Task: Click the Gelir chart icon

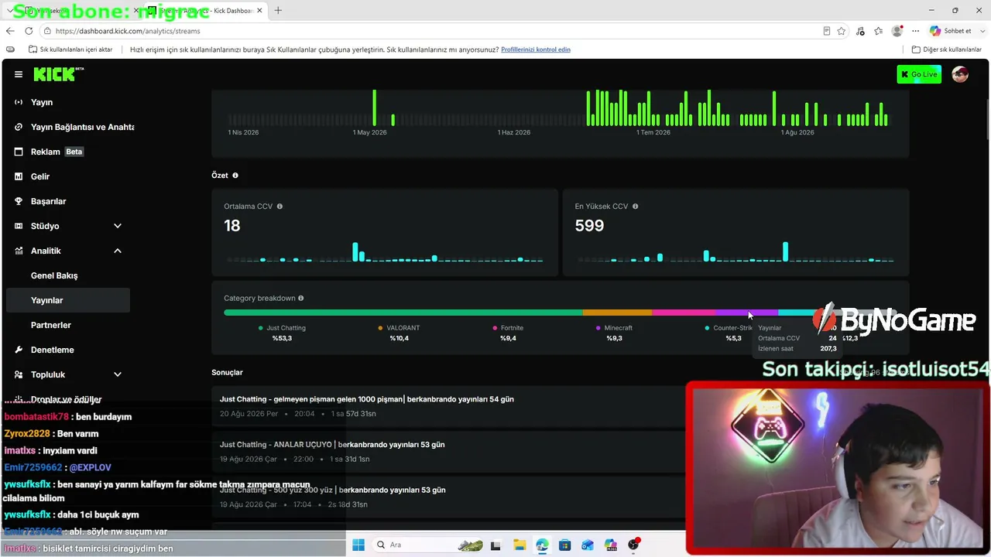Action: [19, 176]
